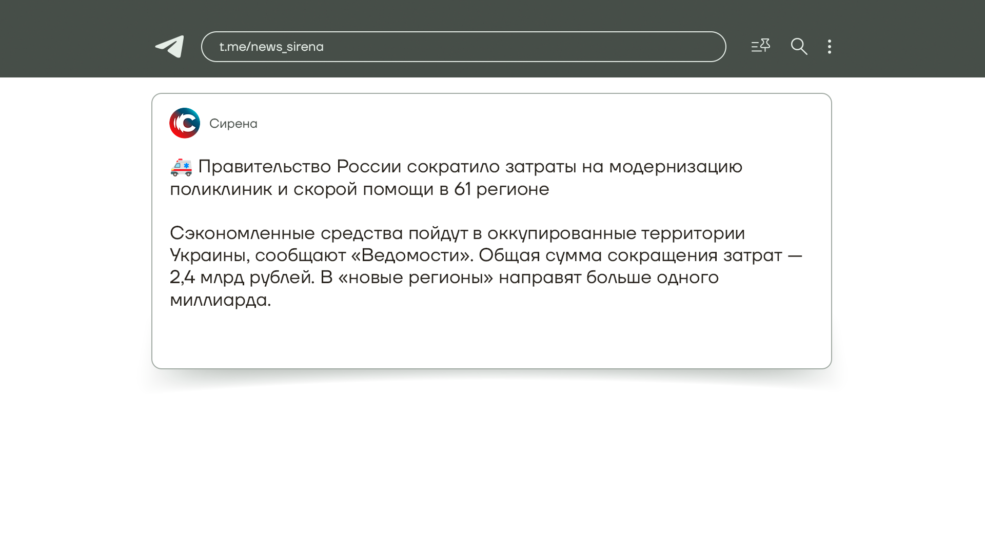Click 'оккупированные территории' phrase
The image size is (985, 554).
coord(616,233)
